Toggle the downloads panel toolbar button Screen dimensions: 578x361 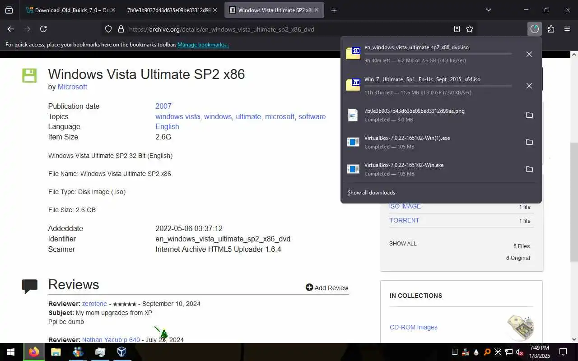[x=535, y=29]
